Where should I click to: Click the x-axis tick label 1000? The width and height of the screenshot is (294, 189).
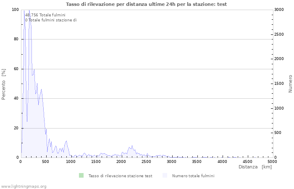[71, 161]
